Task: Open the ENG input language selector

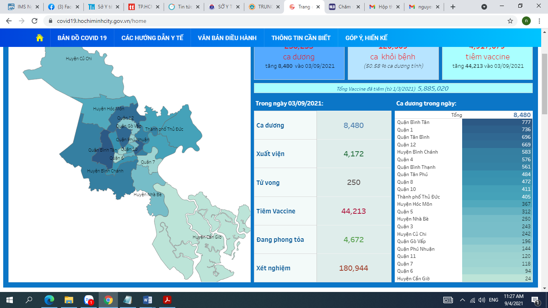Action: click(x=493, y=300)
